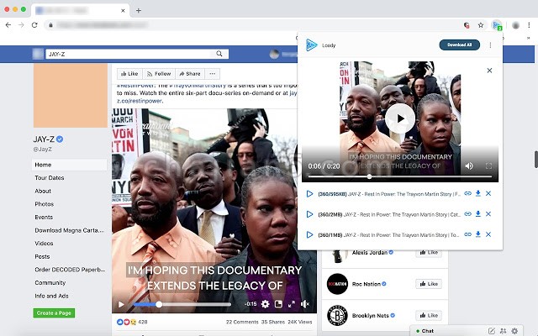Copy link of the 360/595KB video
Viewport: 538px width, 336px height.
point(467,193)
